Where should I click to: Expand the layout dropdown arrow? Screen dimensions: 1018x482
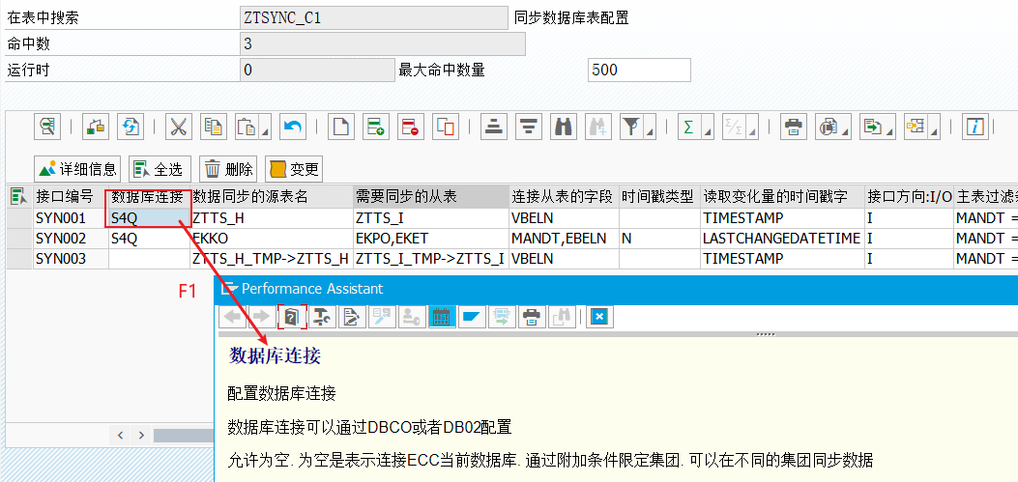coord(934,131)
